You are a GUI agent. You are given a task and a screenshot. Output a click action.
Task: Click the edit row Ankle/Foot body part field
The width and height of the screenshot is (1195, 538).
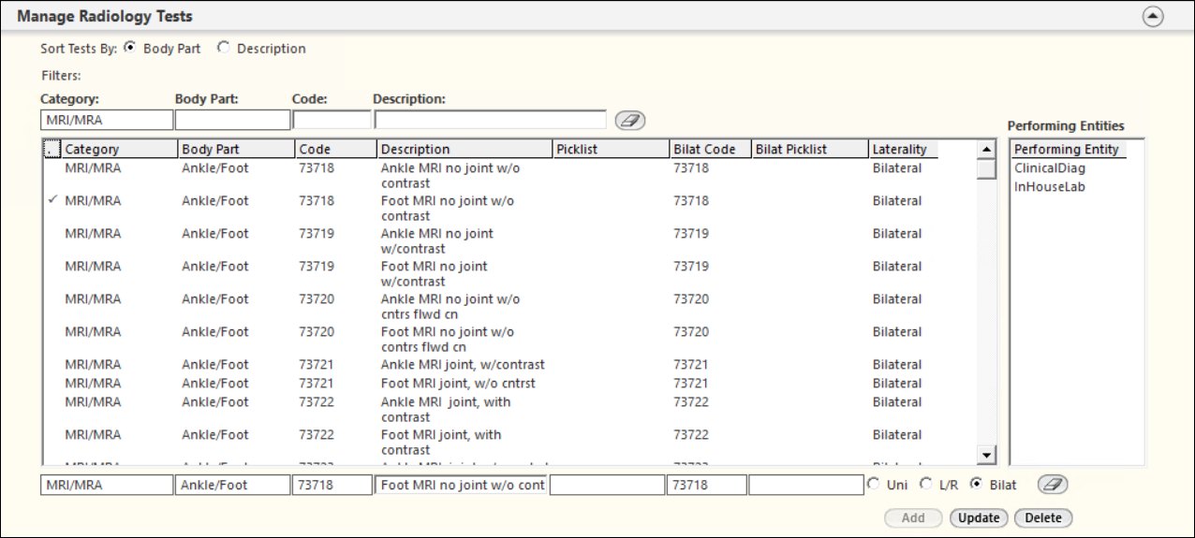click(x=232, y=485)
